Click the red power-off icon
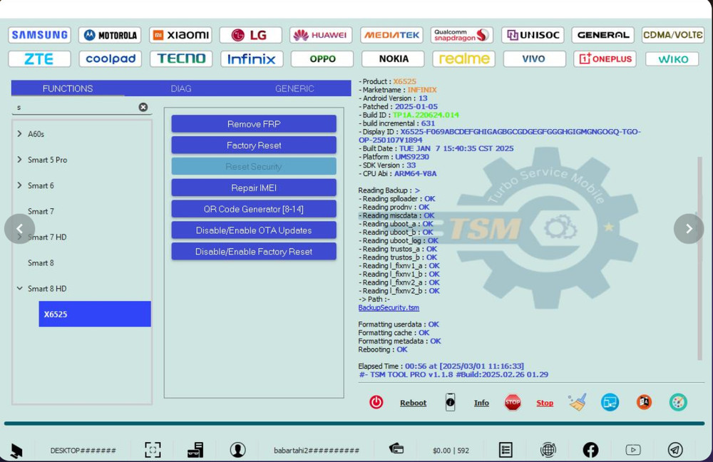This screenshot has height=462, width=713. (x=376, y=401)
